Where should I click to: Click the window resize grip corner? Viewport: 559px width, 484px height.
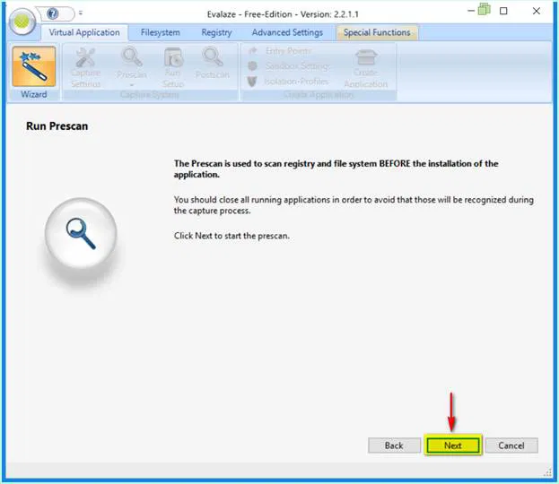coord(547,472)
